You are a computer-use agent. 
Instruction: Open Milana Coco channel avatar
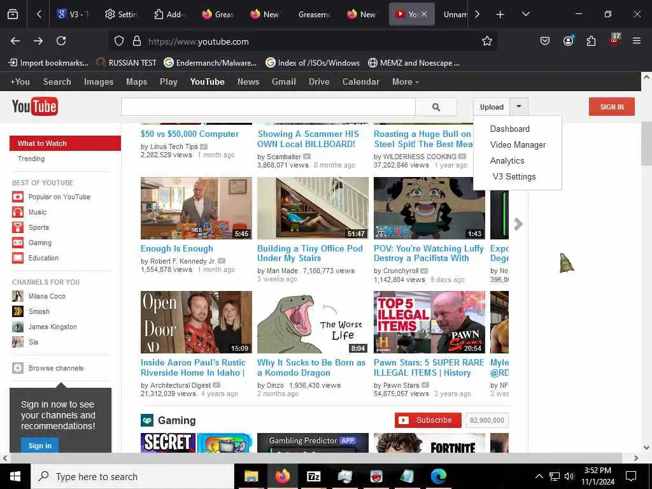pyautogui.click(x=18, y=296)
